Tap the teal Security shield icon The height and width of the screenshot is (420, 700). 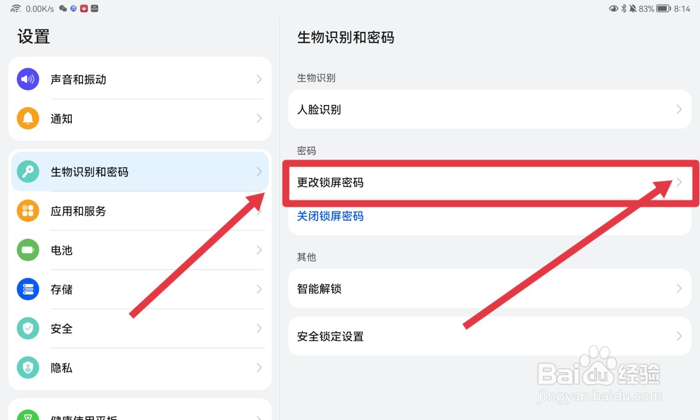28,328
